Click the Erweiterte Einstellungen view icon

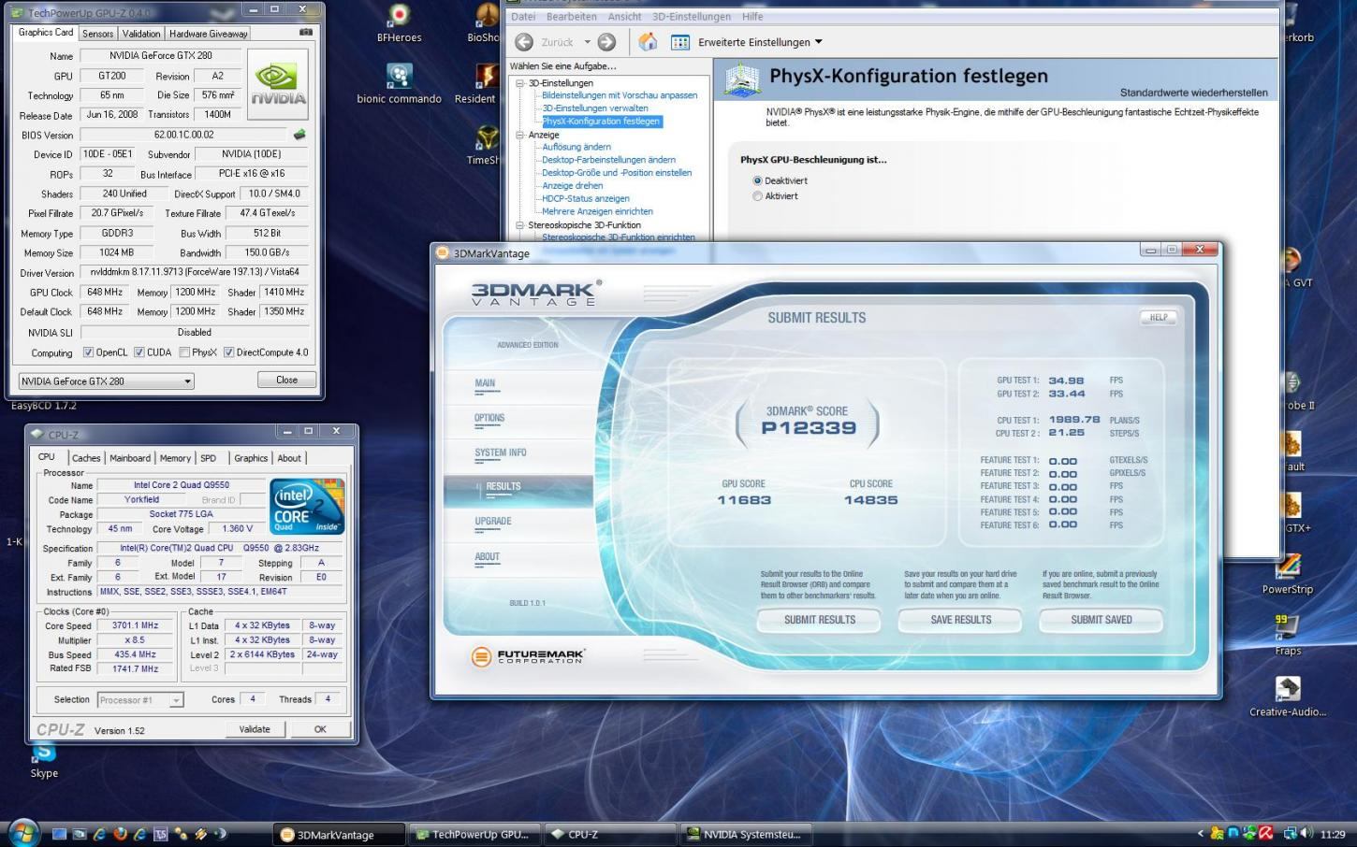click(x=680, y=42)
